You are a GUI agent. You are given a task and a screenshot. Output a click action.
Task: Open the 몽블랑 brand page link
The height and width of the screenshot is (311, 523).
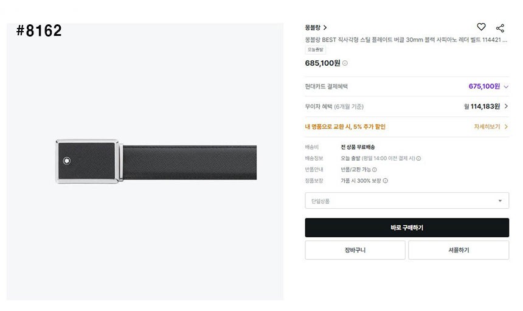pyautogui.click(x=316, y=27)
